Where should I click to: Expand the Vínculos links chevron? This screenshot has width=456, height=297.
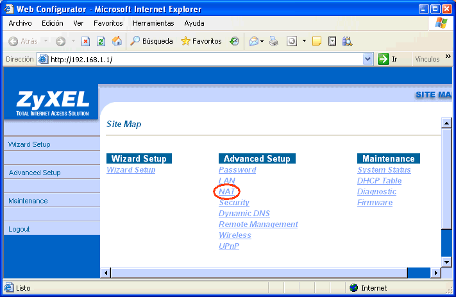448,56
